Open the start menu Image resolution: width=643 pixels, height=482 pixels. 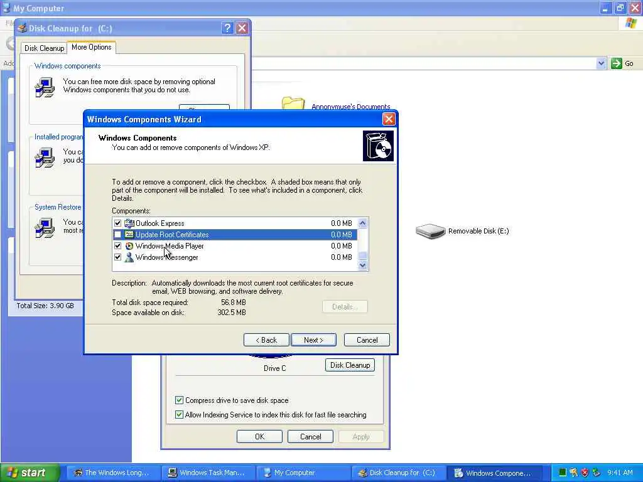click(29, 473)
